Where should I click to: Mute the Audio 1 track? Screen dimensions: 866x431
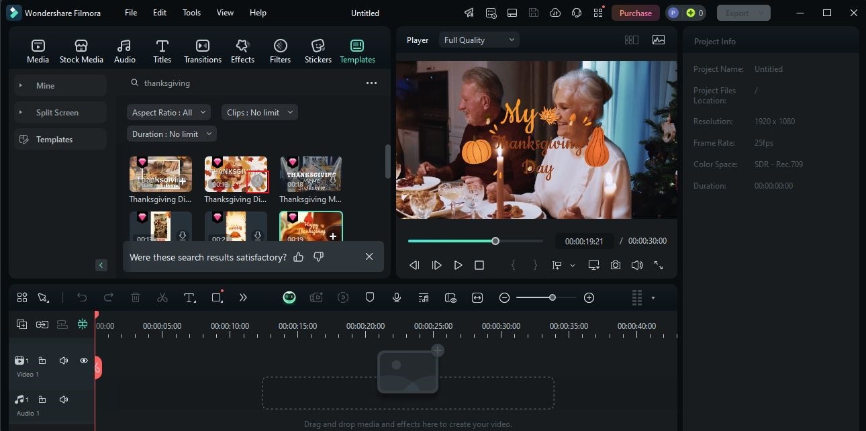coord(64,399)
